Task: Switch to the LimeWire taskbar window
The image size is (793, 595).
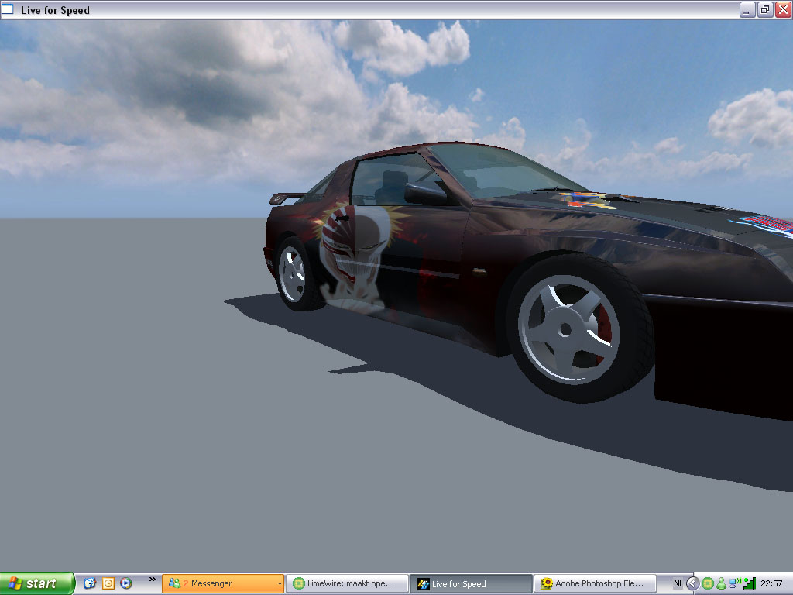Action: coord(347,583)
